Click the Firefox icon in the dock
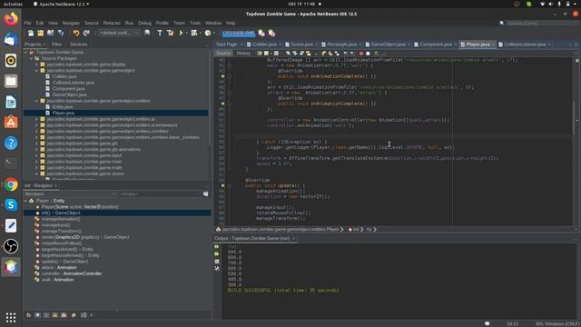The image size is (581, 327). [11, 18]
